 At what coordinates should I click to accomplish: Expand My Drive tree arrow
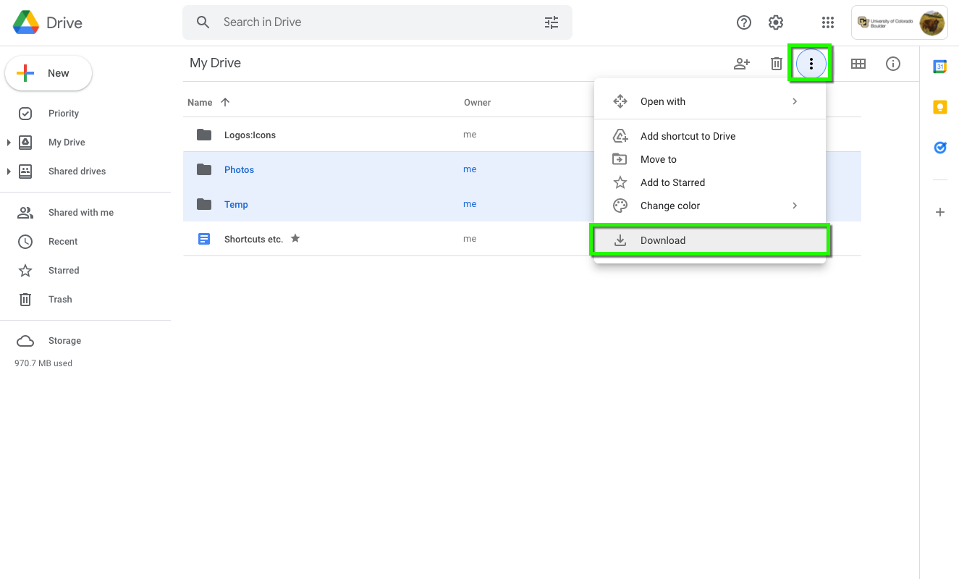click(9, 143)
